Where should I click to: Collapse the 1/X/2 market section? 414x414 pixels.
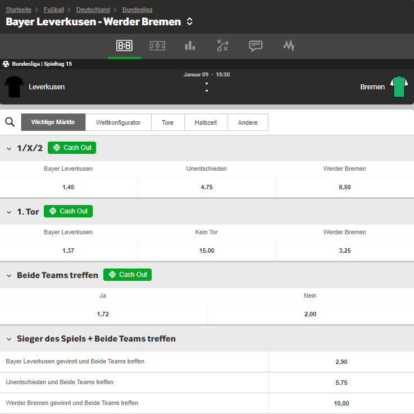pyautogui.click(x=9, y=148)
